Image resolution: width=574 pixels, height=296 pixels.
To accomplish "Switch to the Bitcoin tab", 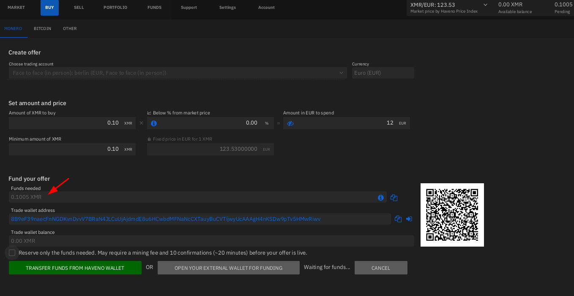I will tap(42, 29).
